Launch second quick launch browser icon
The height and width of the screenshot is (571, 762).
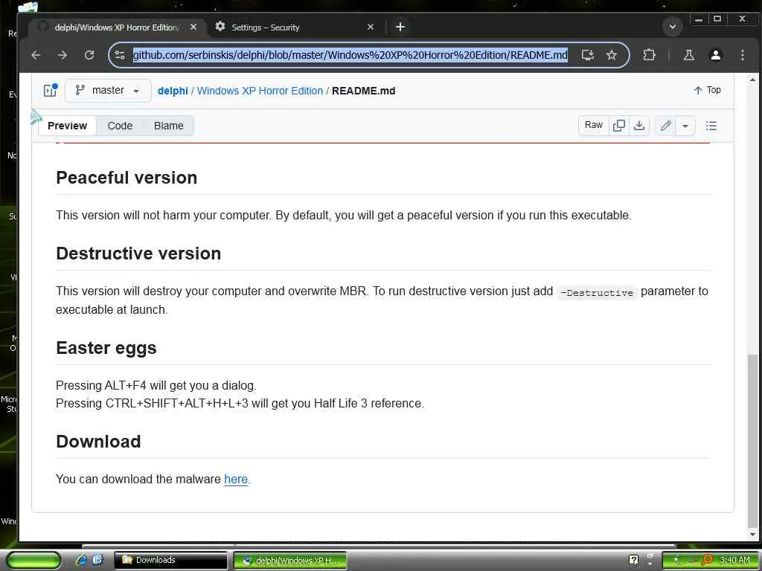click(97, 560)
